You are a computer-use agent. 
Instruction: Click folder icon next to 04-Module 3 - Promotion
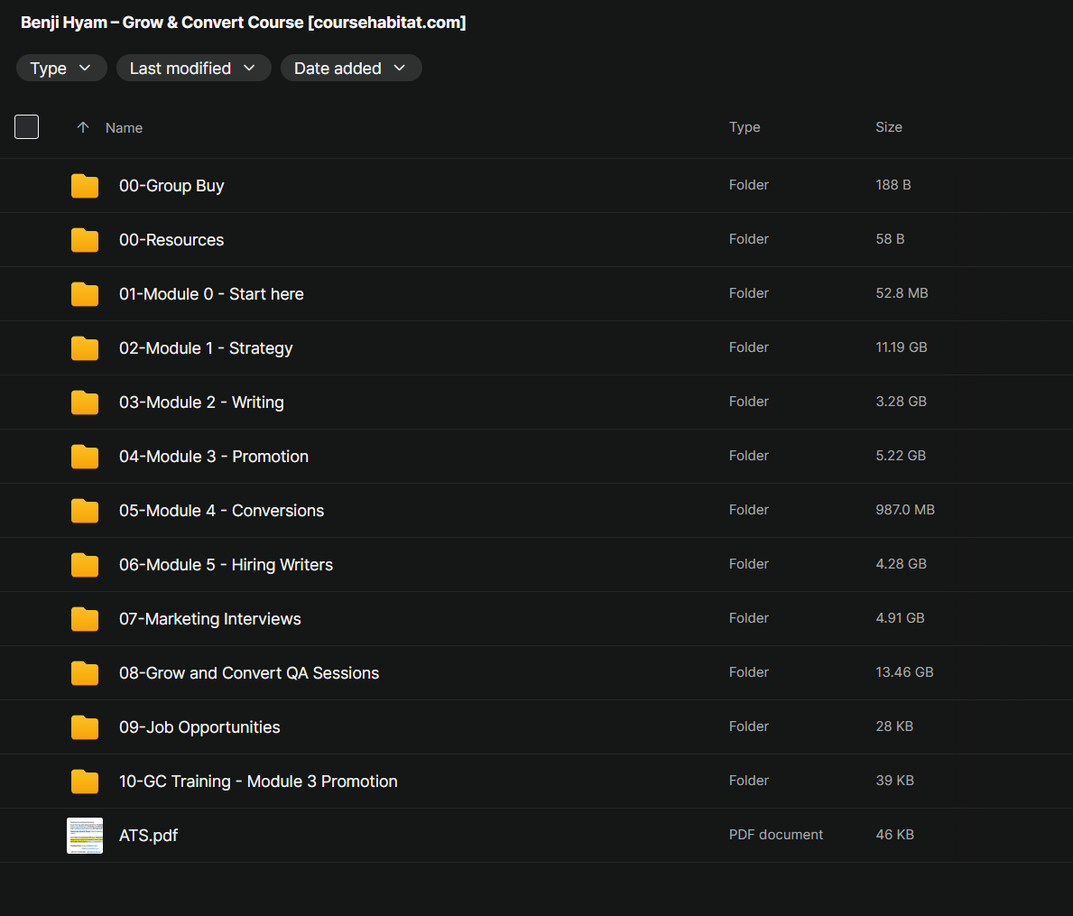pyautogui.click(x=85, y=457)
